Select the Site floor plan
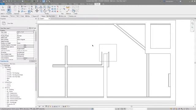This screenshot has height=110, width=196. point(8,80)
